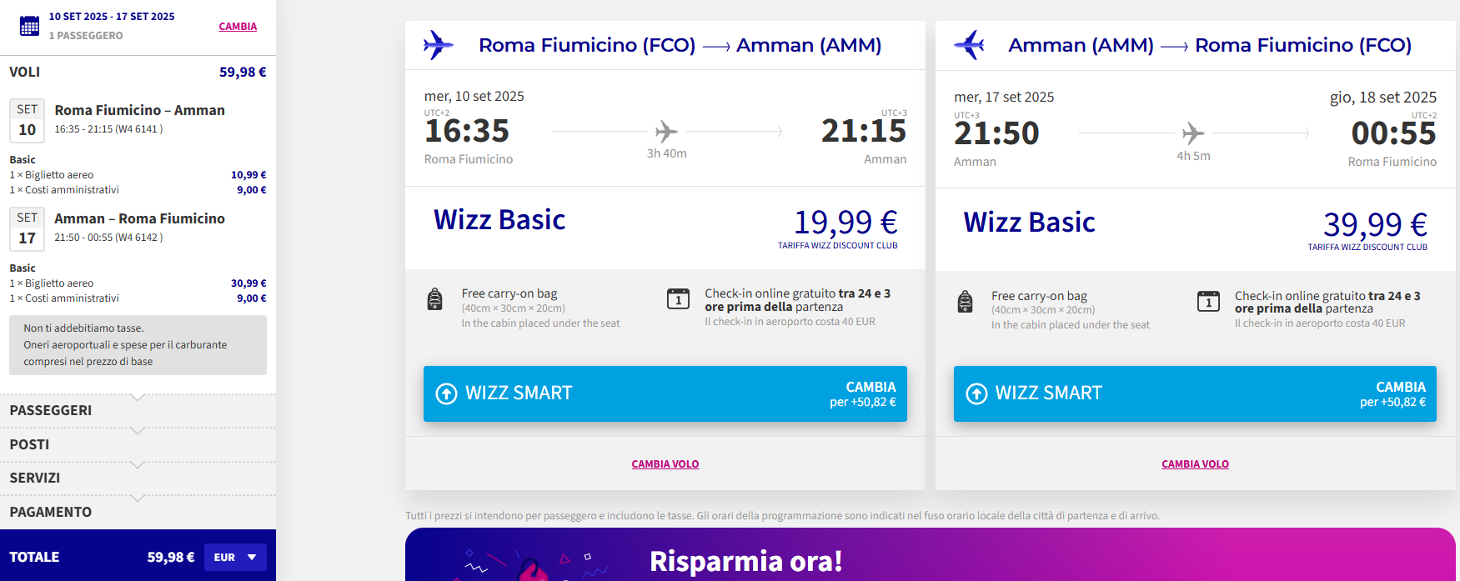Open the EUR currency dropdown
Image resolution: width=1460 pixels, height=581 pixels.
235,557
